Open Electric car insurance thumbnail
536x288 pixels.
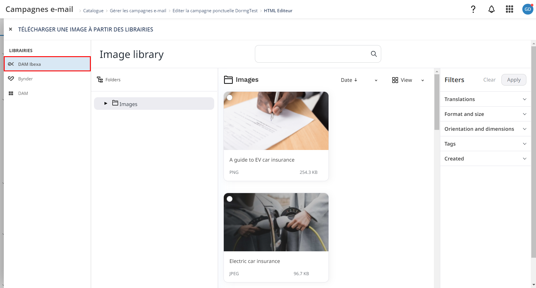coord(276,222)
